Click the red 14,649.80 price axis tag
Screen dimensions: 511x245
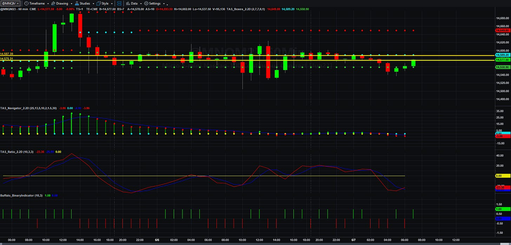(503, 30)
